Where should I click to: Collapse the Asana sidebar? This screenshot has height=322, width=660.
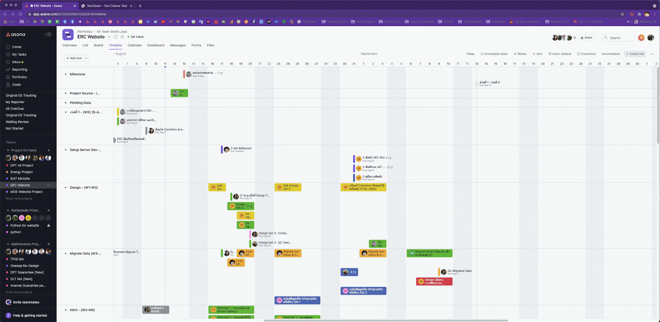click(48, 34)
